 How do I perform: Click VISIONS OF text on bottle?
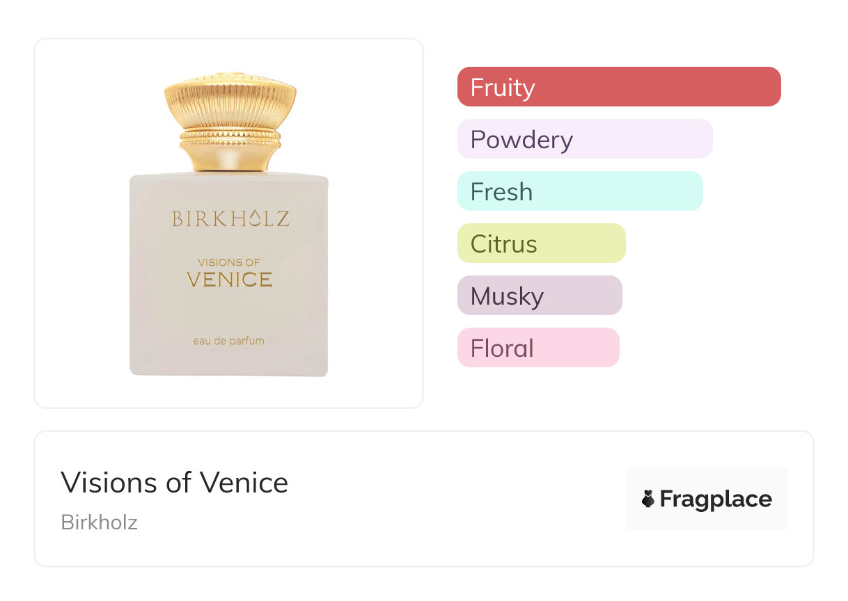(229, 262)
